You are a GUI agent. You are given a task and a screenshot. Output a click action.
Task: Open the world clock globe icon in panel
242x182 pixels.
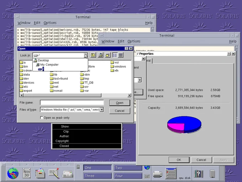(x=13, y=173)
